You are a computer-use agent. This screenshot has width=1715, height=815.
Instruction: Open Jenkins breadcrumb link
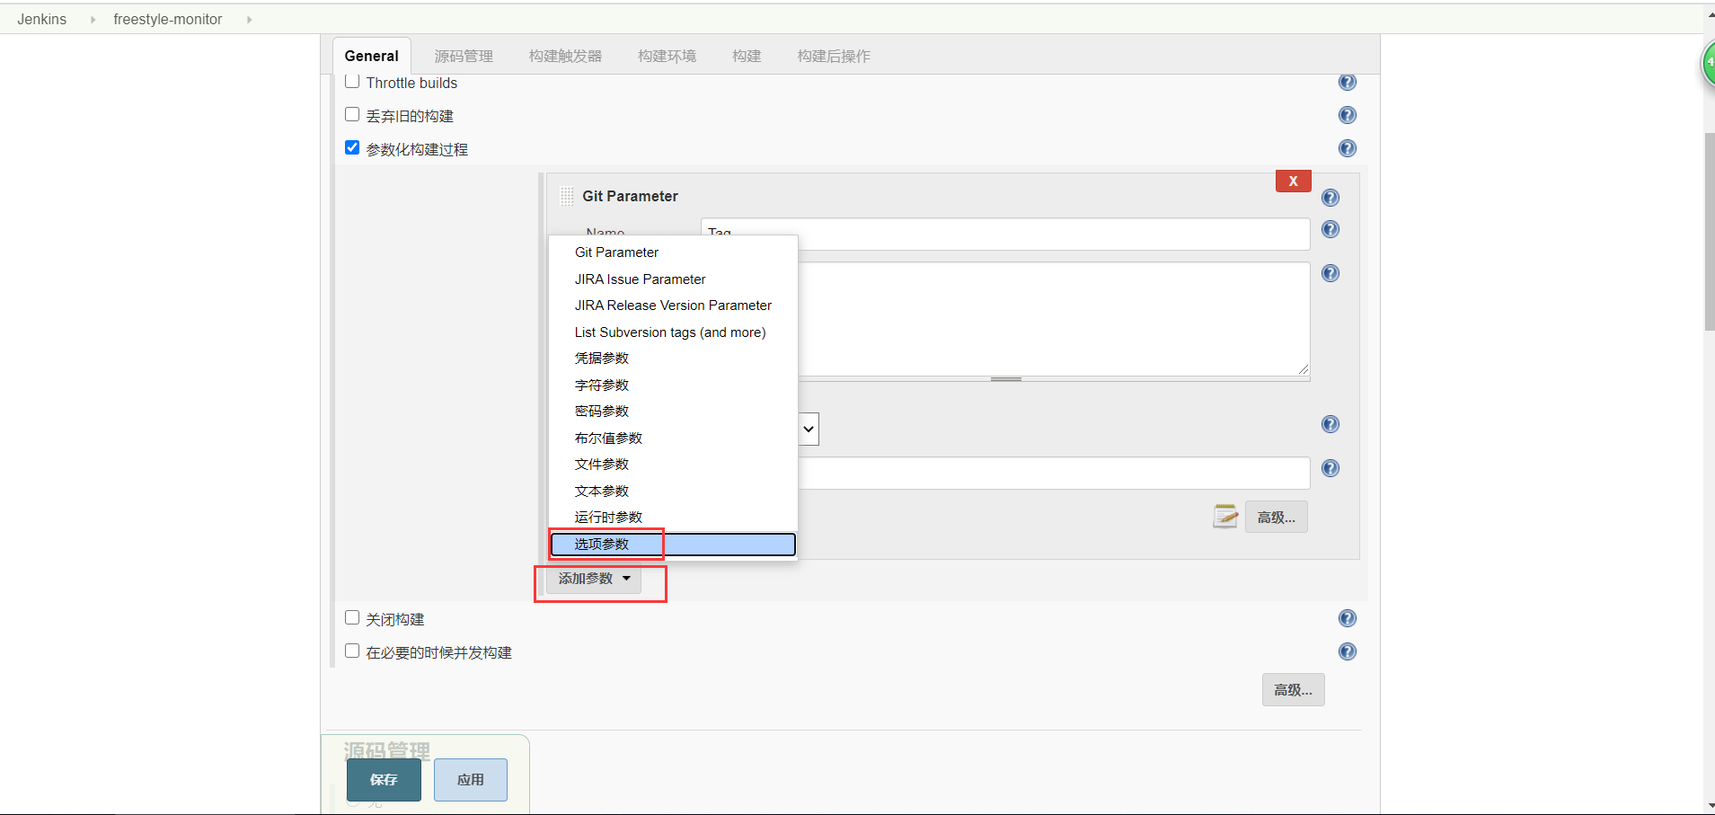(41, 20)
